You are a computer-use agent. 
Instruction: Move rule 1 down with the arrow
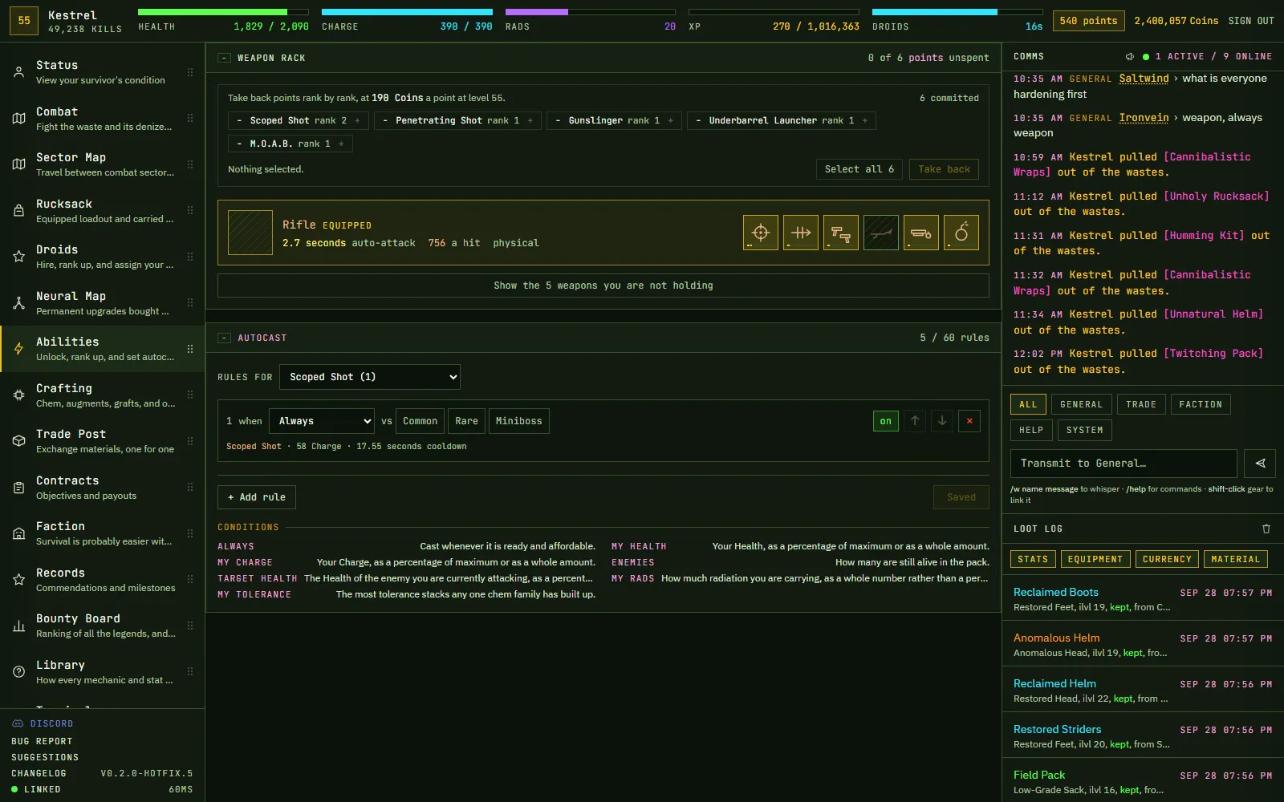coord(942,421)
